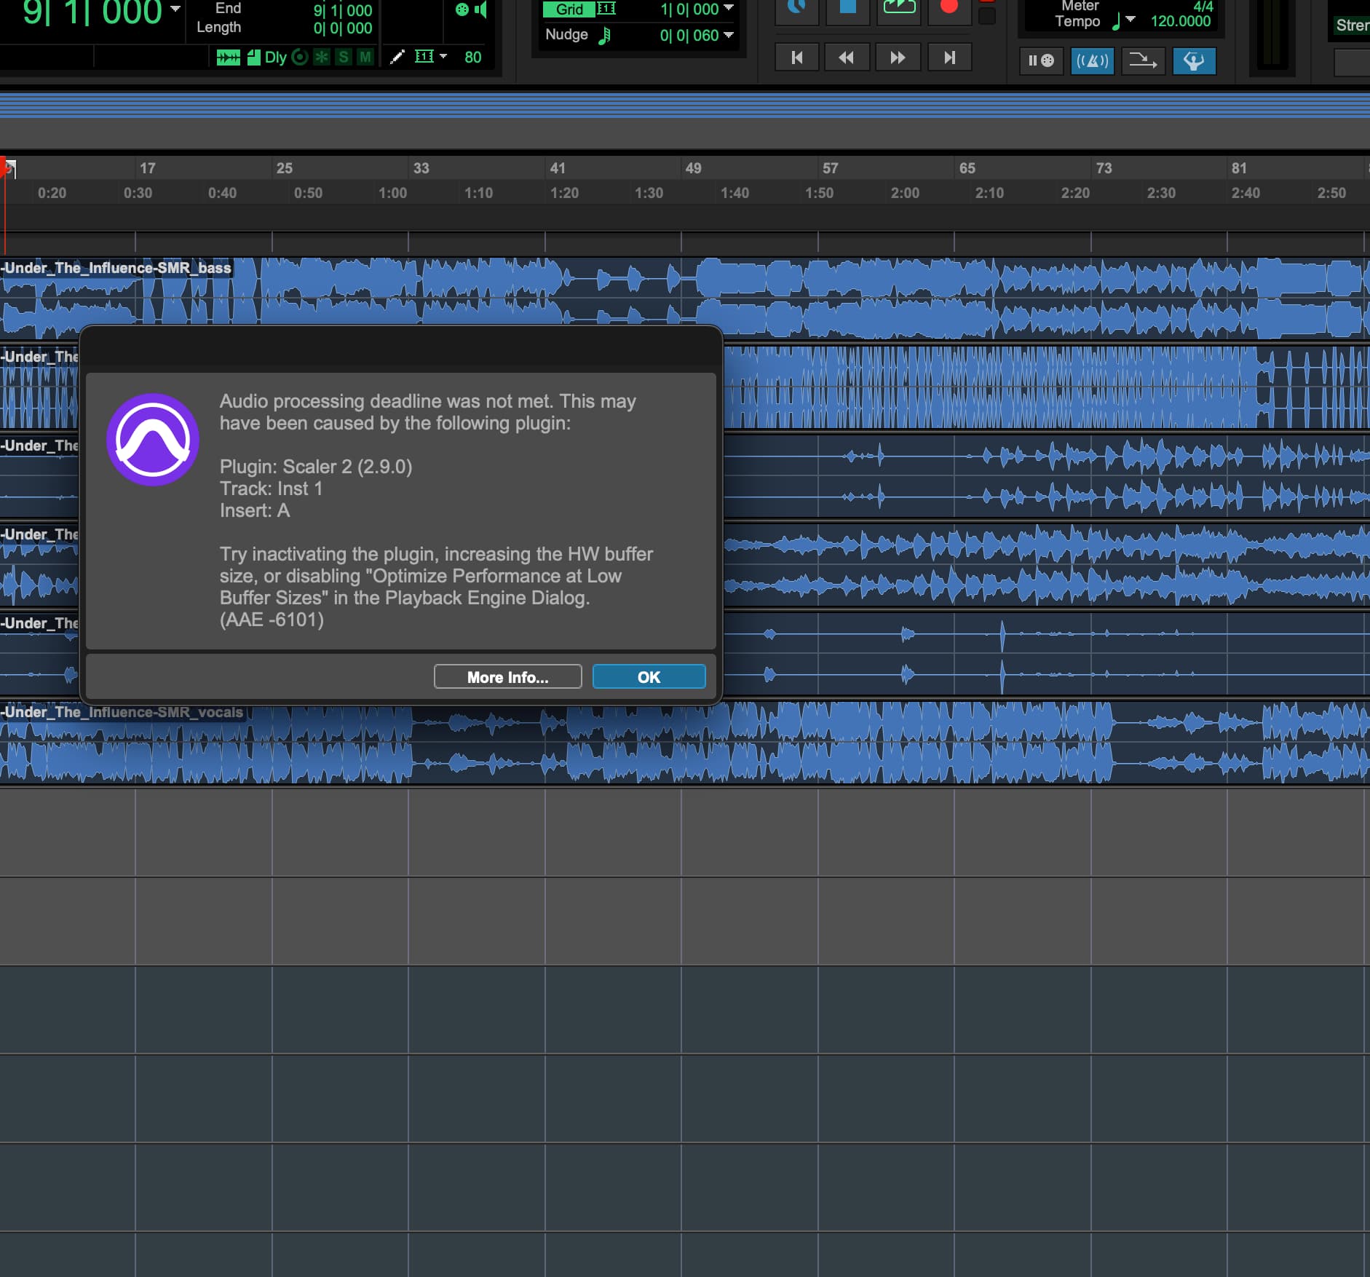The height and width of the screenshot is (1277, 1370).
Task: Click the tempo value 120.0000
Action: point(1180,21)
